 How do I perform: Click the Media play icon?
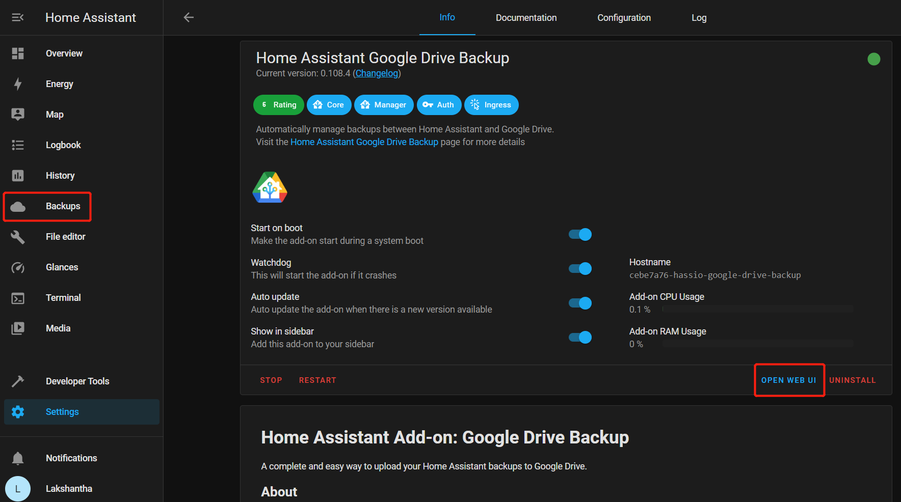tap(18, 328)
